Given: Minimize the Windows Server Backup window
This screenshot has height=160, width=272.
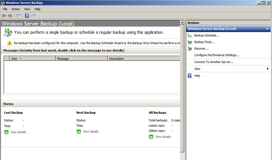Looking at the screenshot, I should click(259, 3).
